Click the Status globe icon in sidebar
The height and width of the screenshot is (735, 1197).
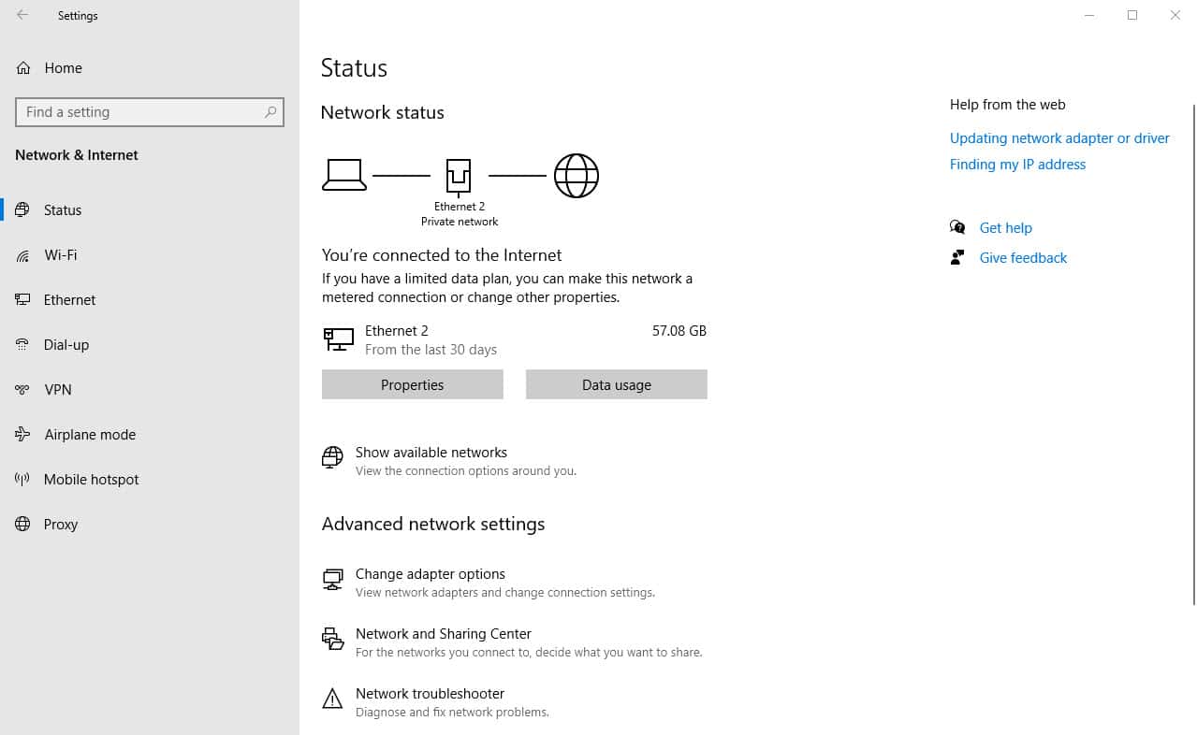[x=22, y=209]
